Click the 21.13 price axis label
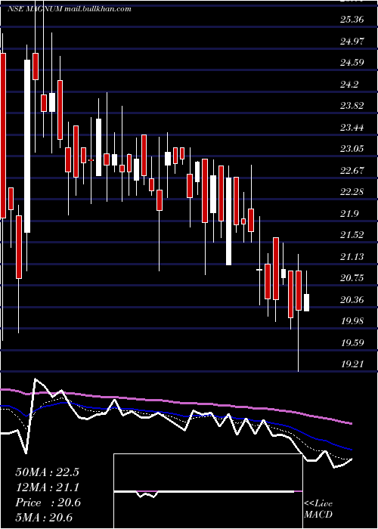The image size is (378, 529). click(352, 257)
